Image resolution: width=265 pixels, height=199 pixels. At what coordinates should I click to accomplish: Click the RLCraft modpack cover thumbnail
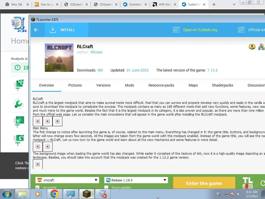59,58
